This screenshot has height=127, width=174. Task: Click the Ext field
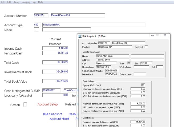coord(160,67)
